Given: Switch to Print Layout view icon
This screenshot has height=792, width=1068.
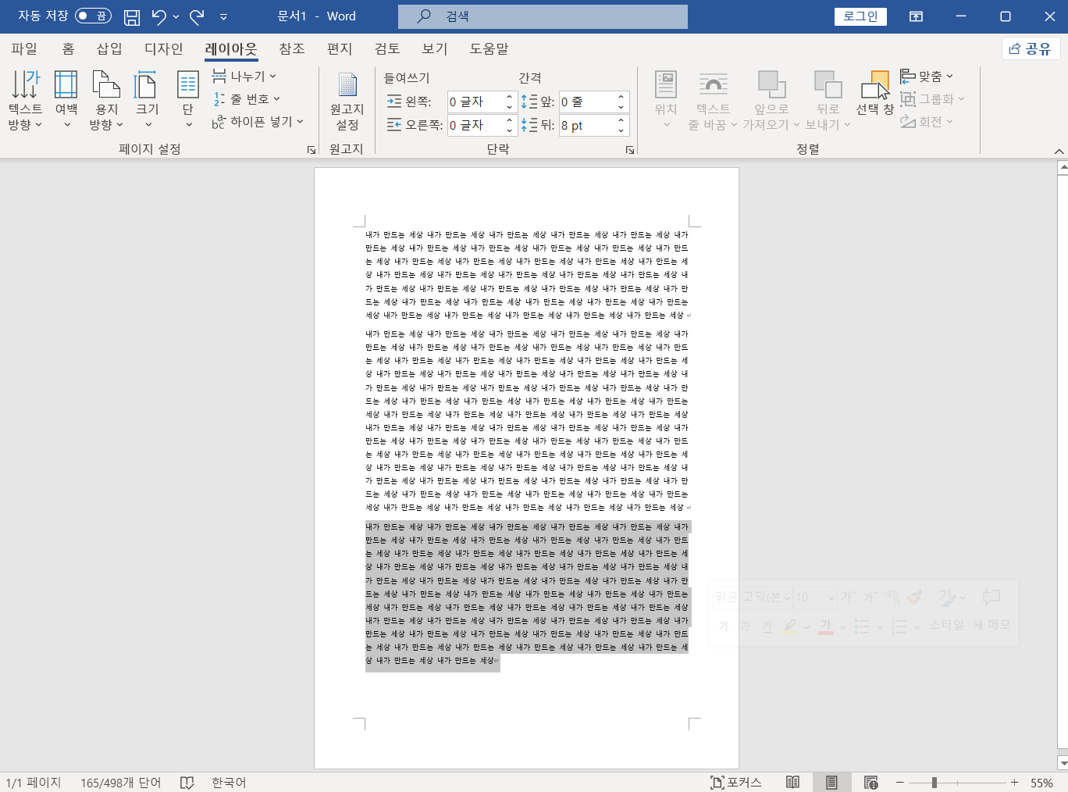Looking at the screenshot, I should click(831, 782).
